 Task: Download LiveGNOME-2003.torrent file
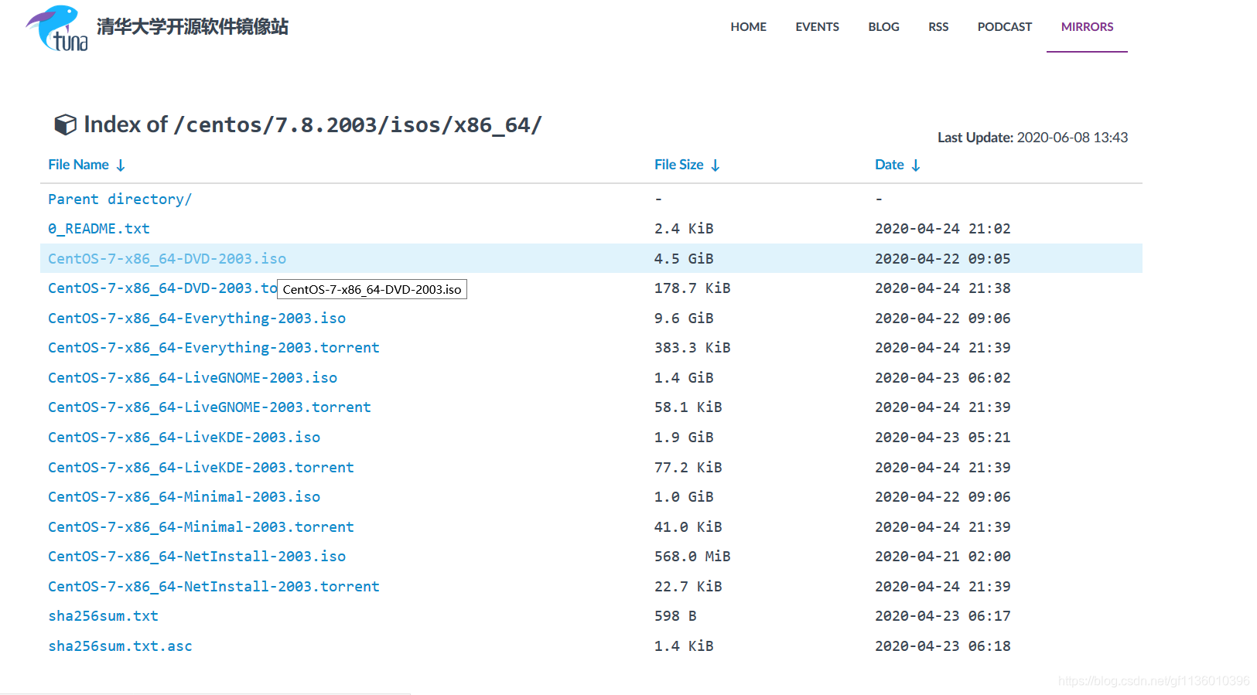click(x=210, y=407)
